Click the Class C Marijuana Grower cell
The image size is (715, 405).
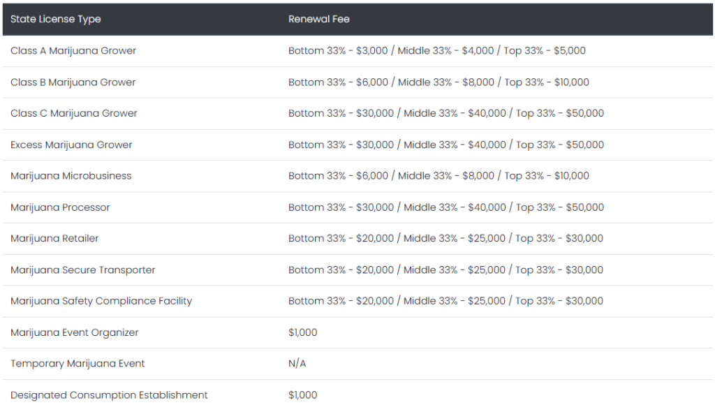coord(74,113)
